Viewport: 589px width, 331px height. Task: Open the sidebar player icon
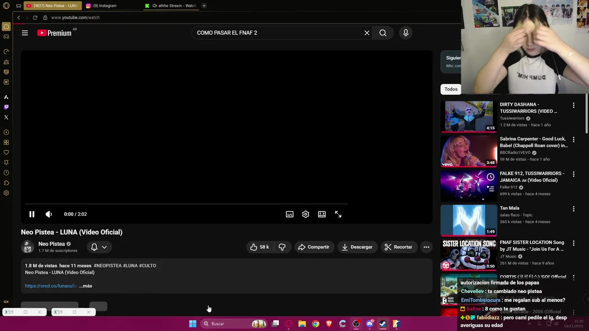(6, 132)
